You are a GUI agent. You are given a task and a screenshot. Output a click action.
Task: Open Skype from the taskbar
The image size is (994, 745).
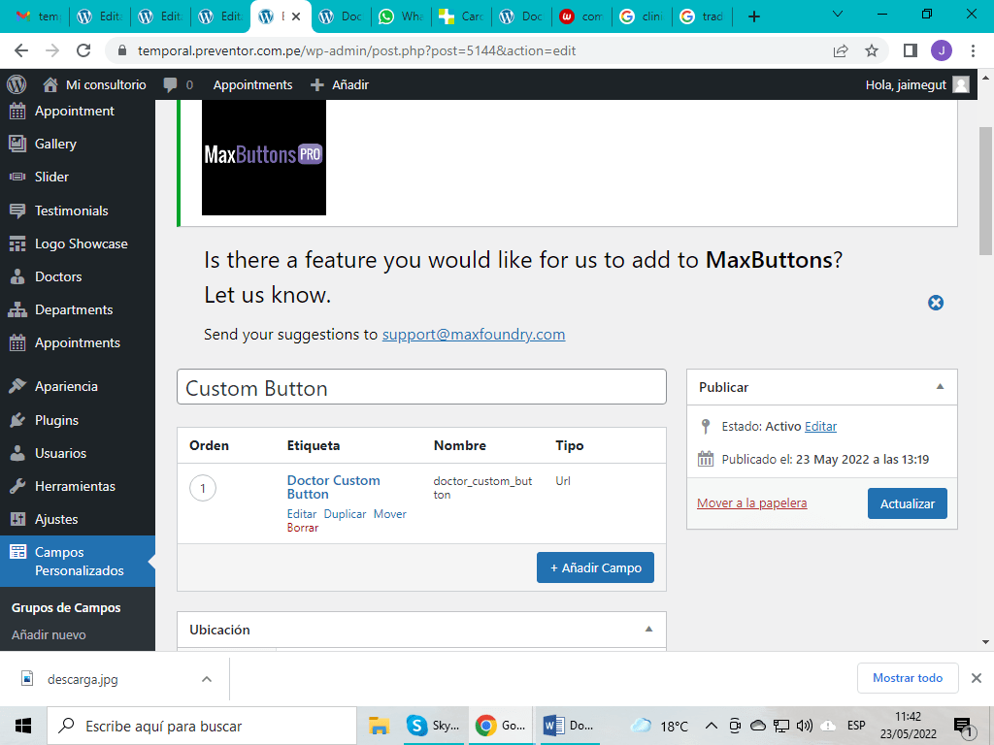[434, 726]
